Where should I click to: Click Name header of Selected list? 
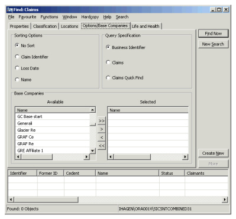tap(148, 110)
